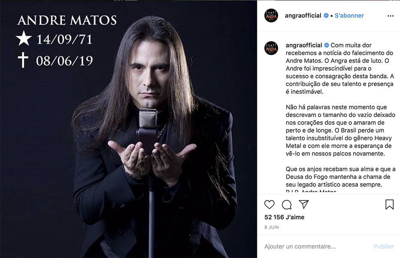Like the post with the heart icon
The image size is (400, 258).
tap(269, 205)
